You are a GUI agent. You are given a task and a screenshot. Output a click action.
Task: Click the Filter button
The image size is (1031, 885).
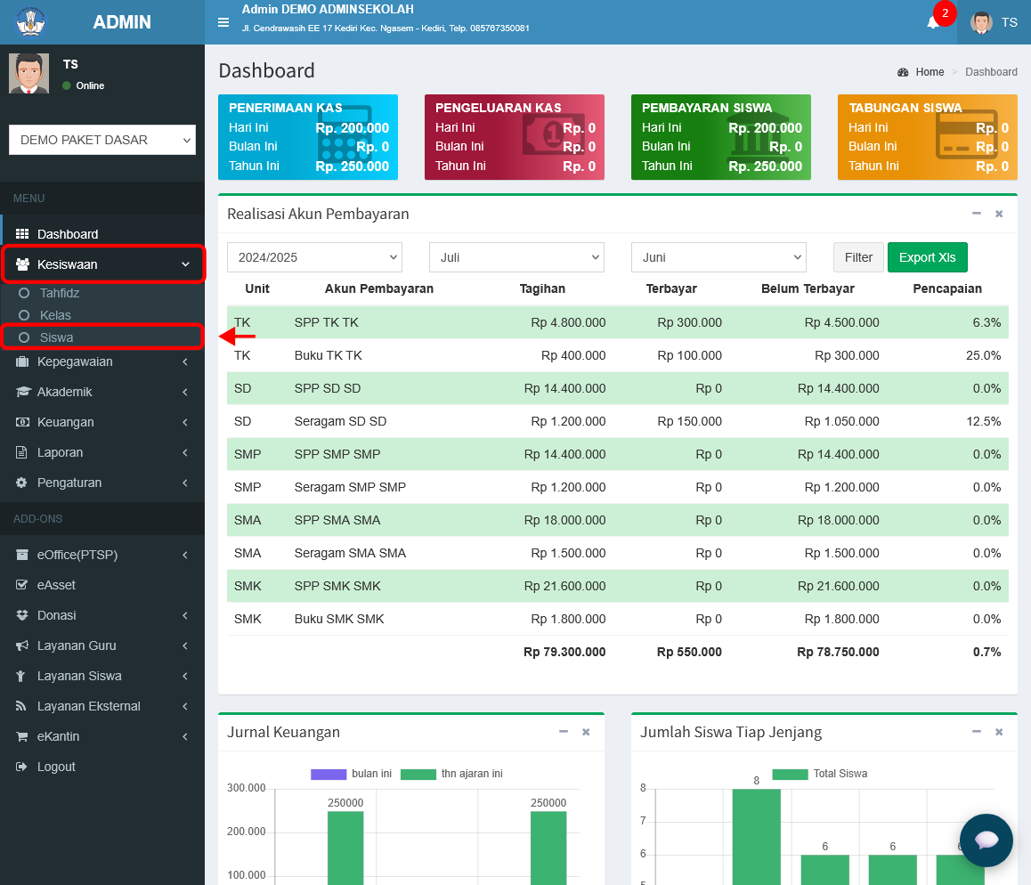pos(858,257)
